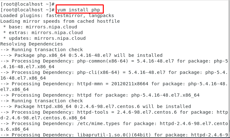Viewport: 230px width, 138px height.
Task: Click the first "Running transaction check" line
Action: click(41, 50)
